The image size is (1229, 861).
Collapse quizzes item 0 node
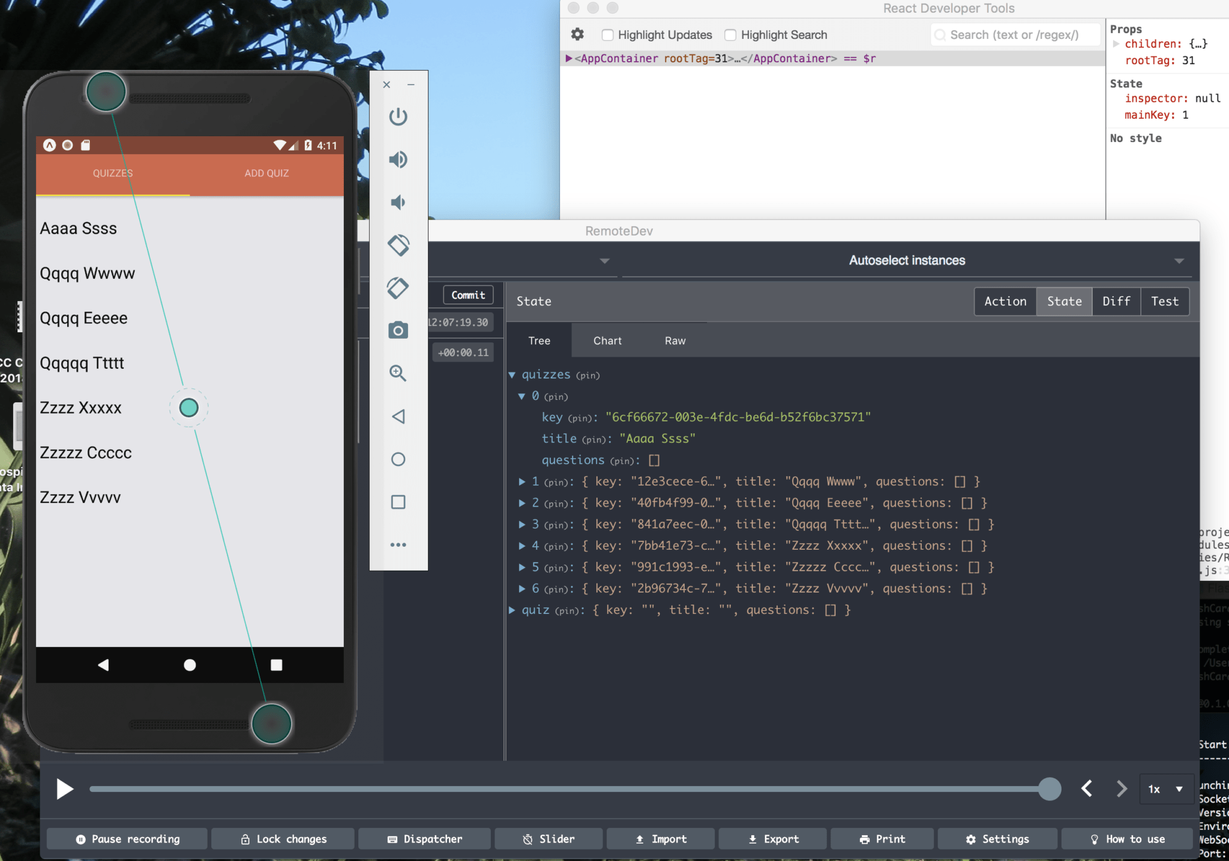coord(521,396)
